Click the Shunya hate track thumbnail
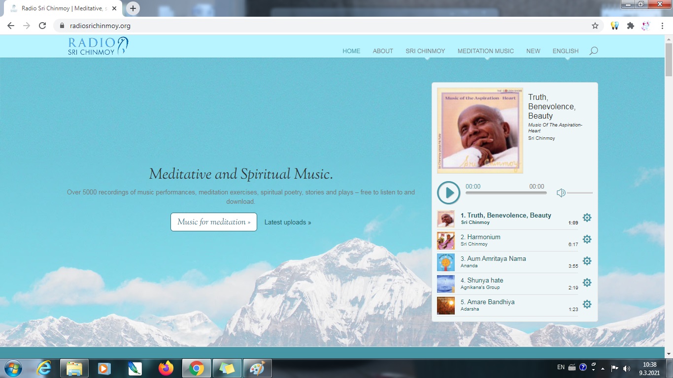 tap(446, 284)
